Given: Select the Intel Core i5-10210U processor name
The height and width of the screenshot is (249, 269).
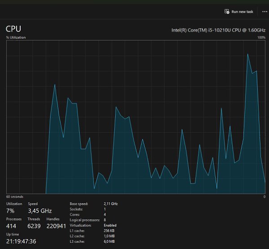Looking at the screenshot, I should pos(218,30).
